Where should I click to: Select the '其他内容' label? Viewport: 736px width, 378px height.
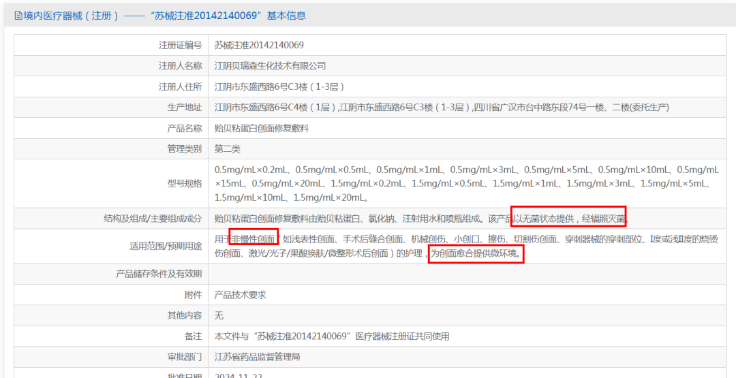(185, 315)
